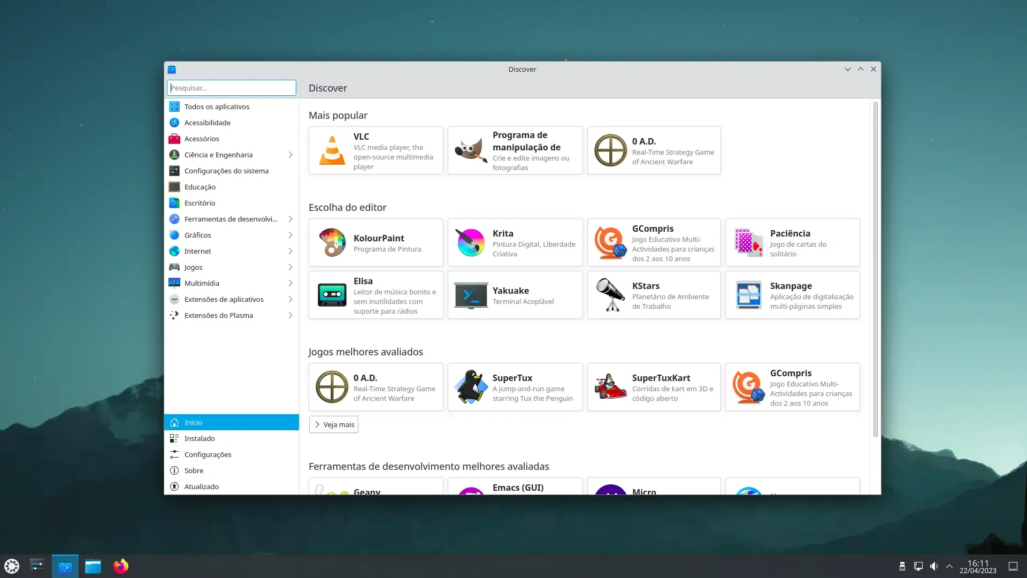Click the GIMP mascot icon
Screen dimensions: 1027x578
click(471, 150)
